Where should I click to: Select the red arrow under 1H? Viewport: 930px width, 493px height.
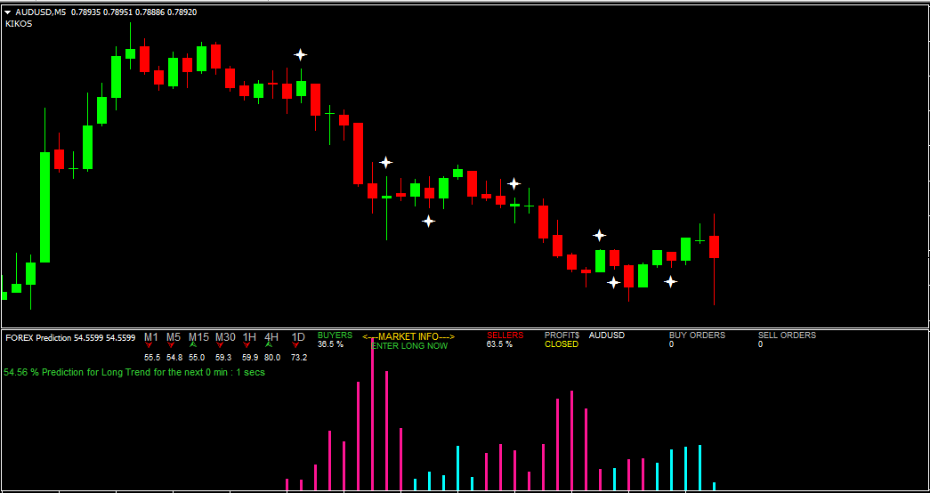(248, 345)
